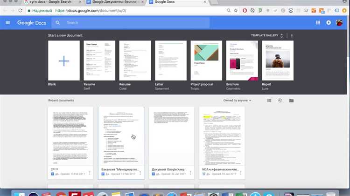The height and width of the screenshot is (196, 350).
Task: Open template section three-dot options menu
Action: 292,36
